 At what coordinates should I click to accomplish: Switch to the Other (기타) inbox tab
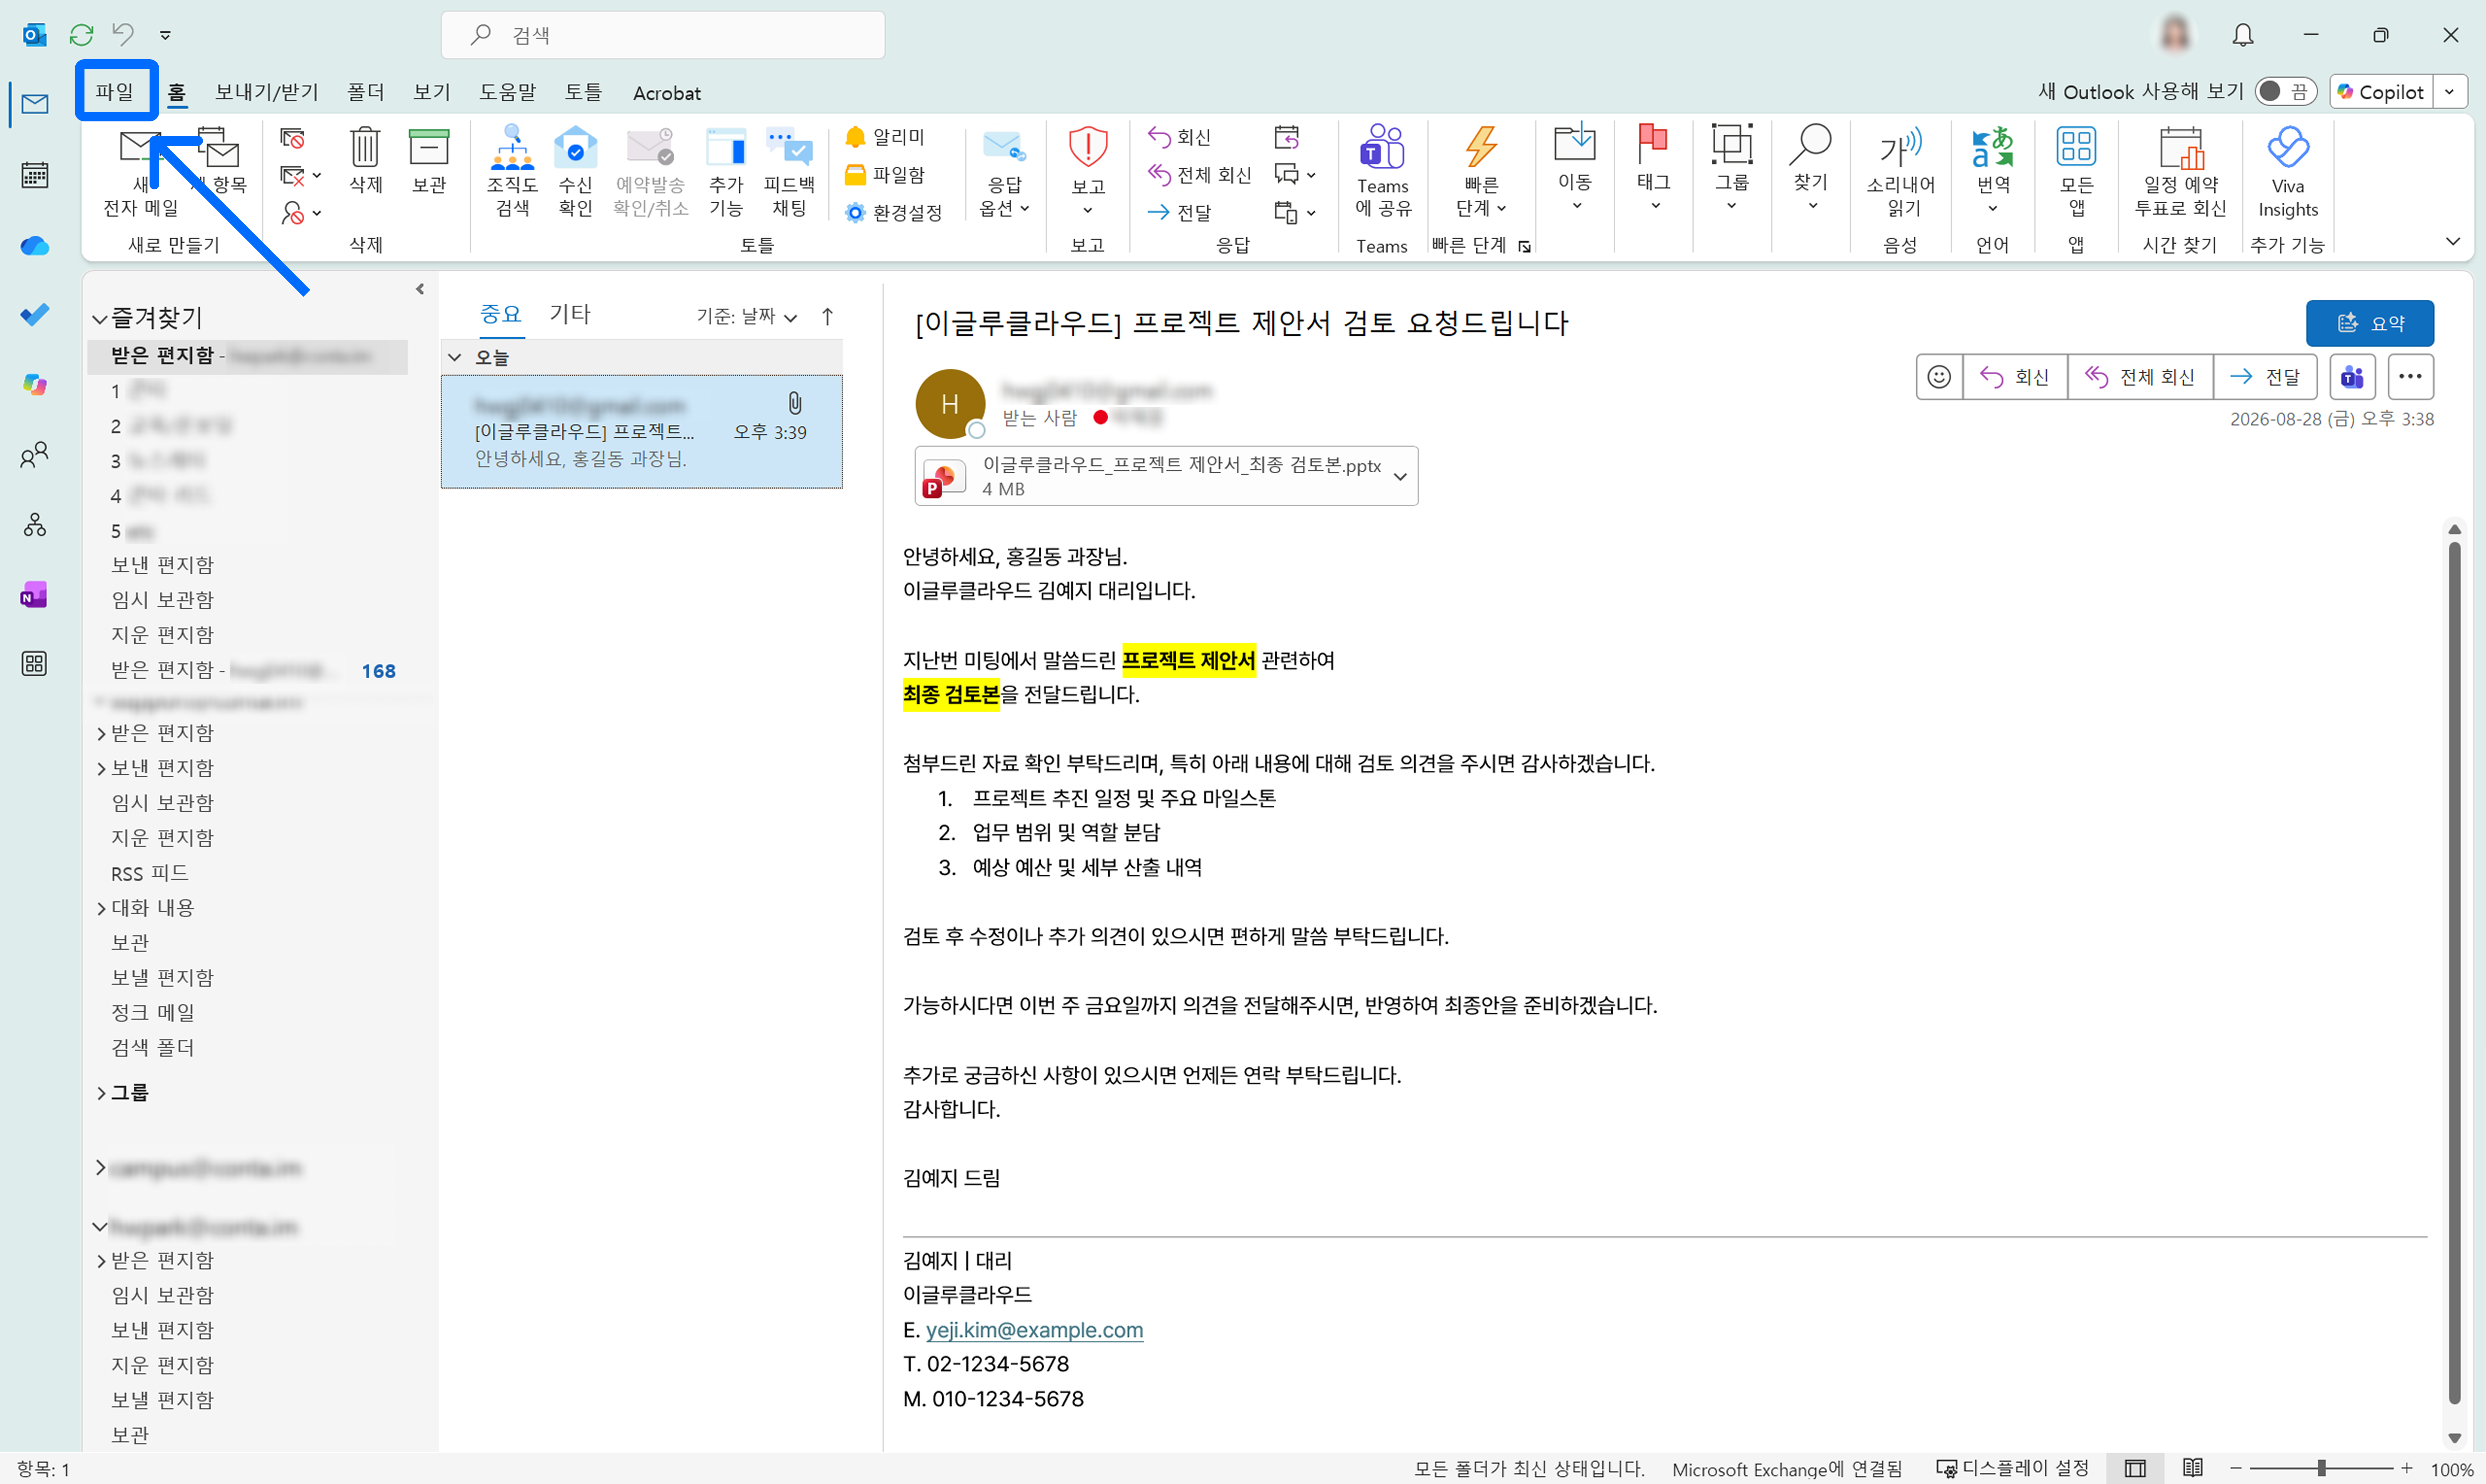pyautogui.click(x=570, y=314)
